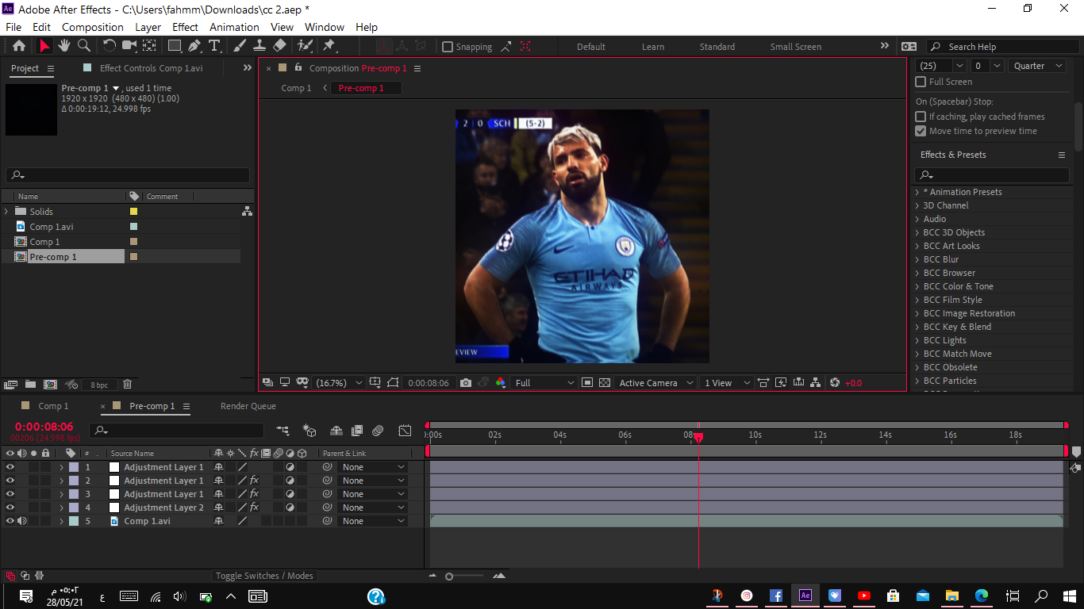Select the Puppet Pin tool

pos(329,46)
